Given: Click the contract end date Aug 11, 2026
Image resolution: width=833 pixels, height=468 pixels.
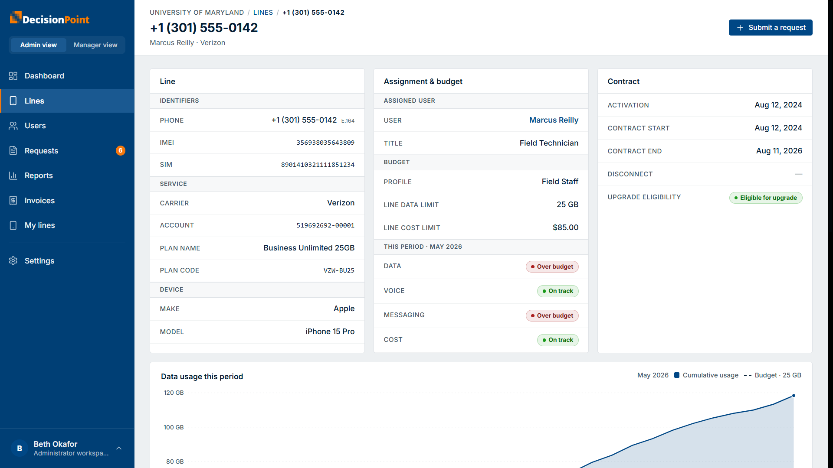Looking at the screenshot, I should (779, 151).
